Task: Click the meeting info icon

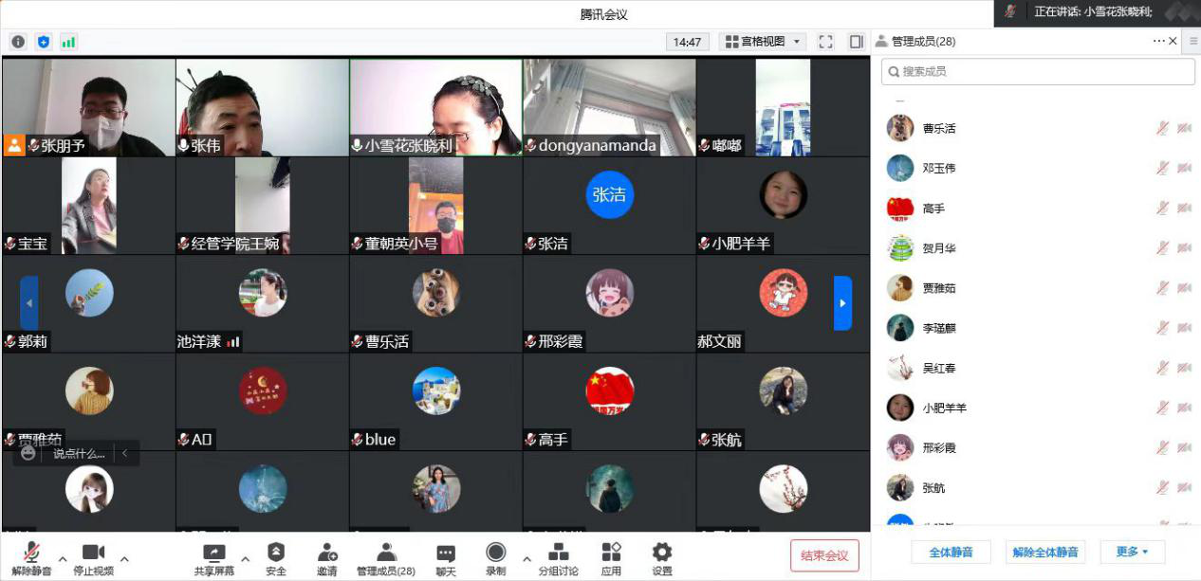Action: (18, 42)
